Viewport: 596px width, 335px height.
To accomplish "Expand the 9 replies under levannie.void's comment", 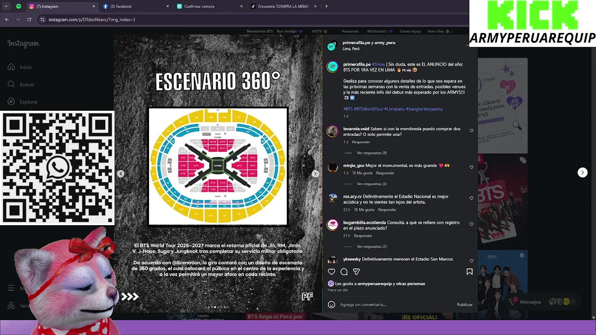I will [372, 153].
